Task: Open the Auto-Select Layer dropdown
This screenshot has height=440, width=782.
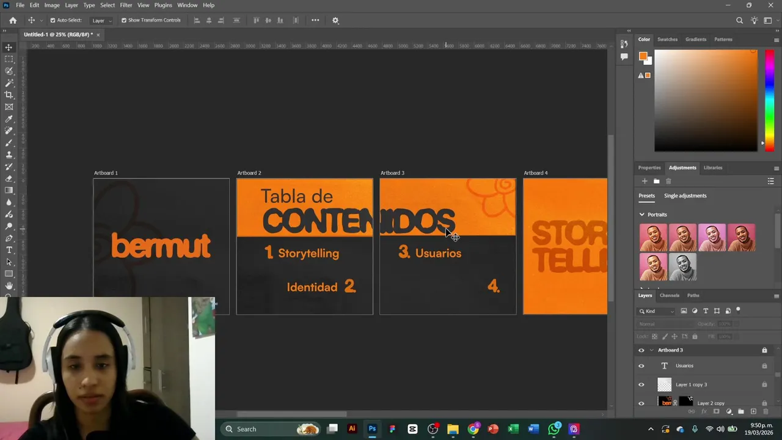Action: coord(101,20)
